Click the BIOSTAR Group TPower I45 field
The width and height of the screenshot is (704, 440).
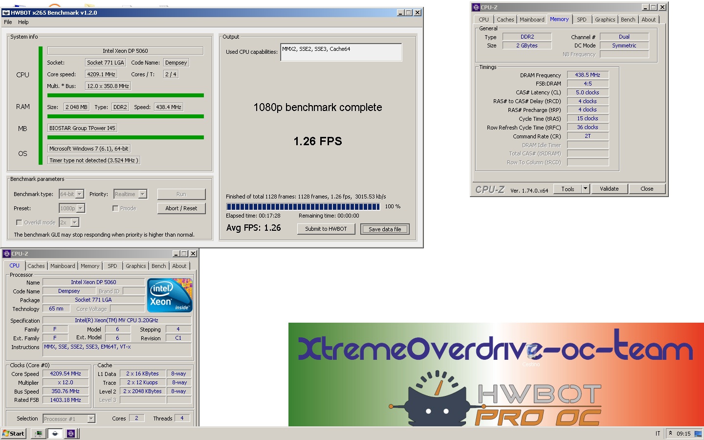pos(82,128)
